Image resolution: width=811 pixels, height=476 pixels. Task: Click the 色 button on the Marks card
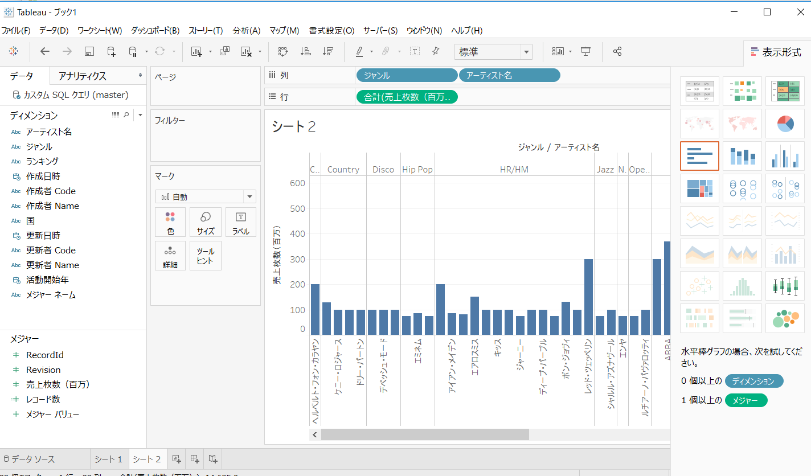coord(170,222)
